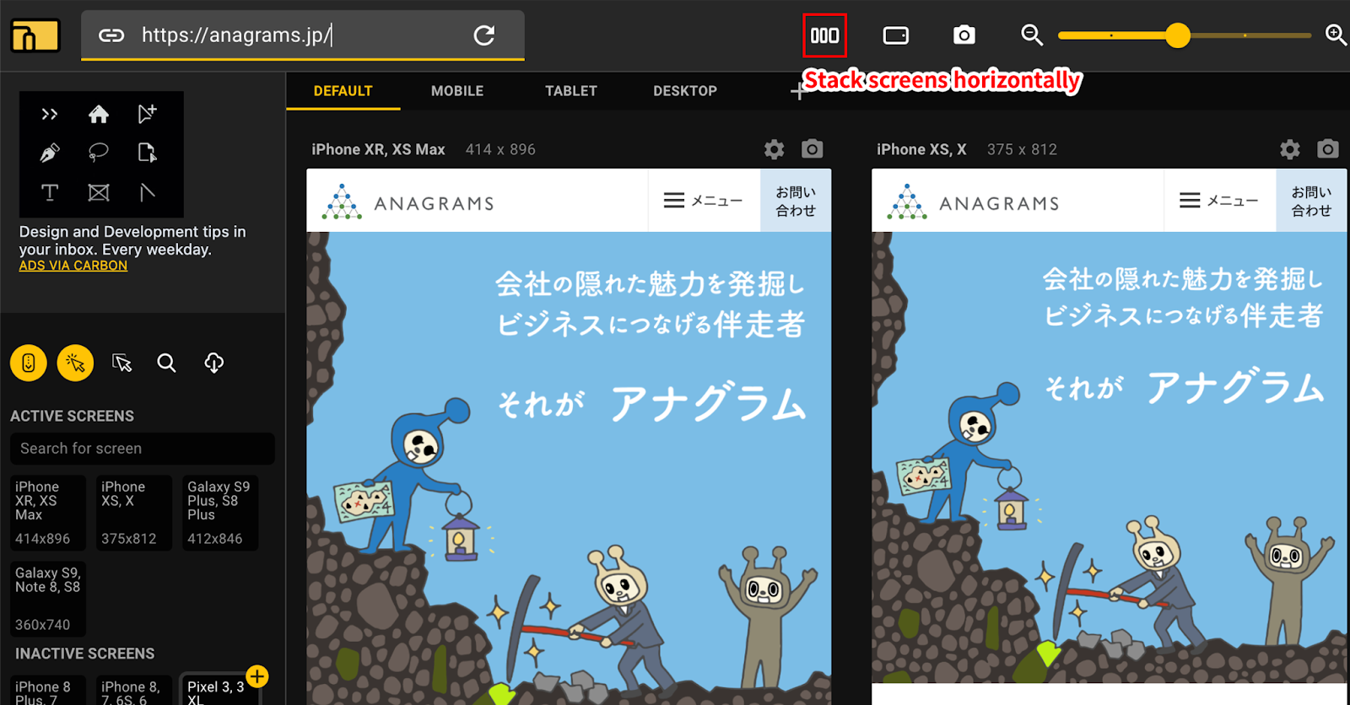The image size is (1350, 705).
Task: Switch to the MOBILE tab
Action: [x=457, y=91]
